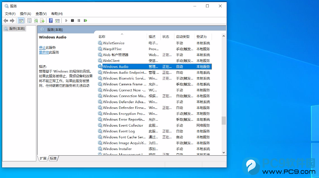Select the Windows Audio service row
The image size is (319, 178).
pyautogui.click(x=155, y=66)
